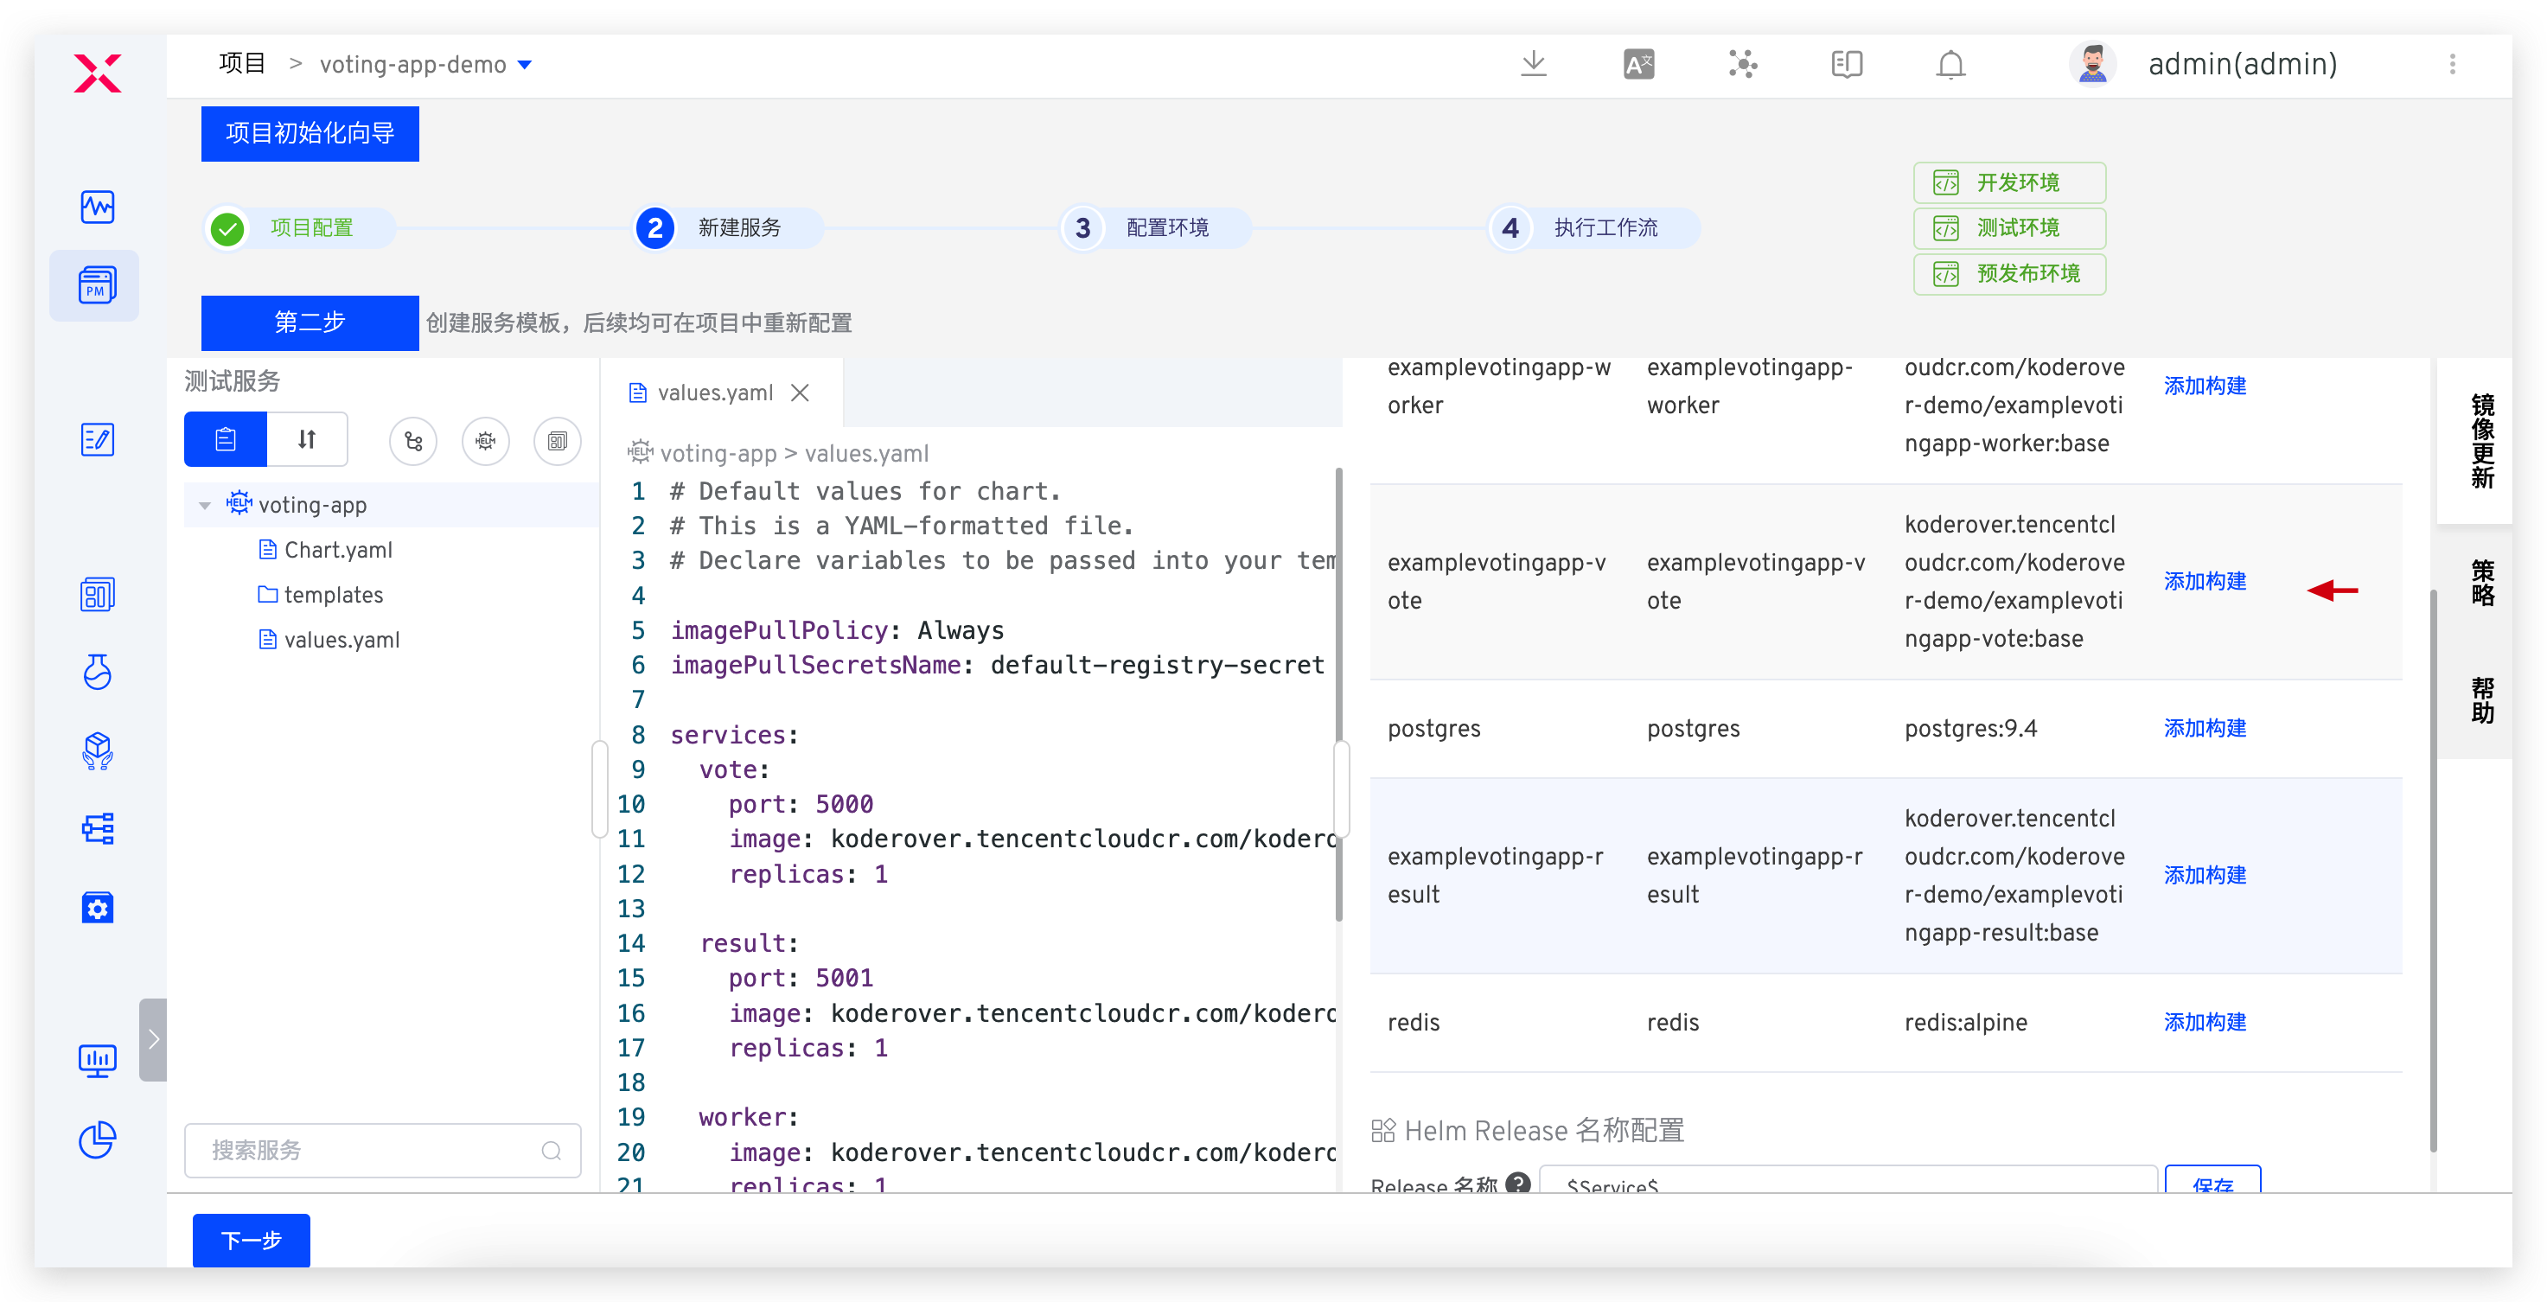Focus the 搜索服务 search field

tap(383, 1151)
